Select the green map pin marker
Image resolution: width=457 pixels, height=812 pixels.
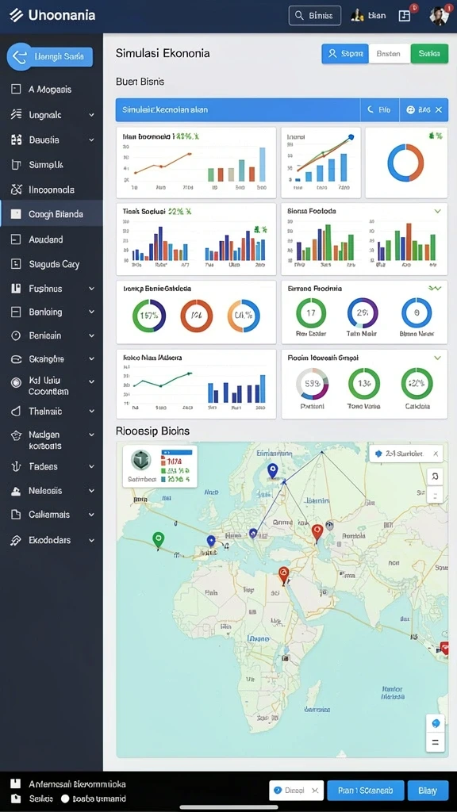point(159,540)
